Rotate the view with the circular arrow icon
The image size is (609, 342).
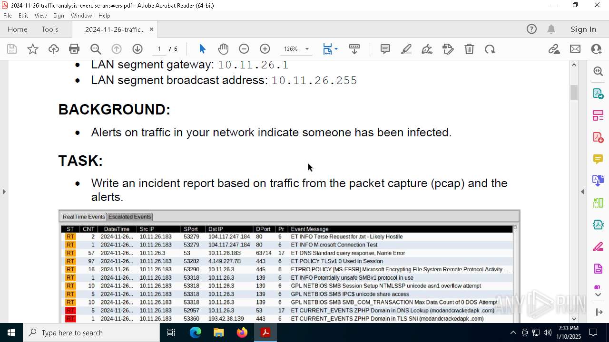pos(490,49)
